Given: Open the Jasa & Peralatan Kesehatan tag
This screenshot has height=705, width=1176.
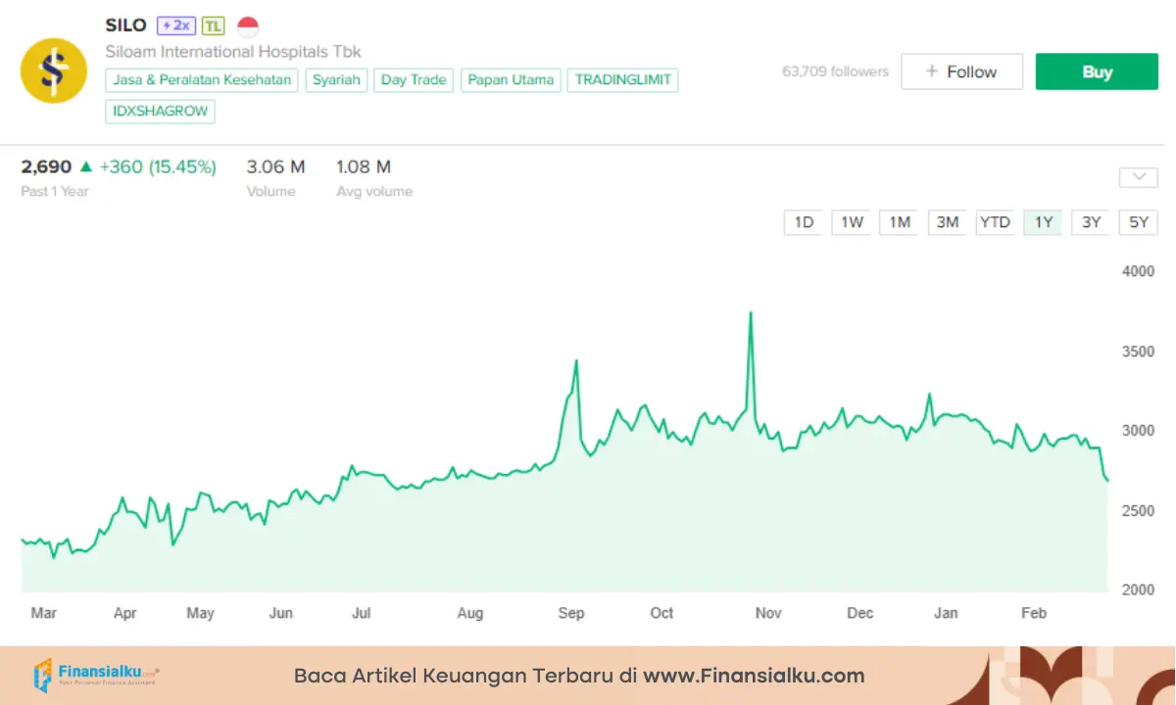Looking at the screenshot, I should tap(202, 80).
